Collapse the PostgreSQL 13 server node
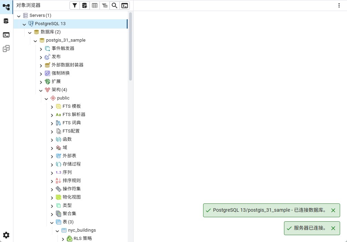347x242 pixels. [x=24, y=24]
